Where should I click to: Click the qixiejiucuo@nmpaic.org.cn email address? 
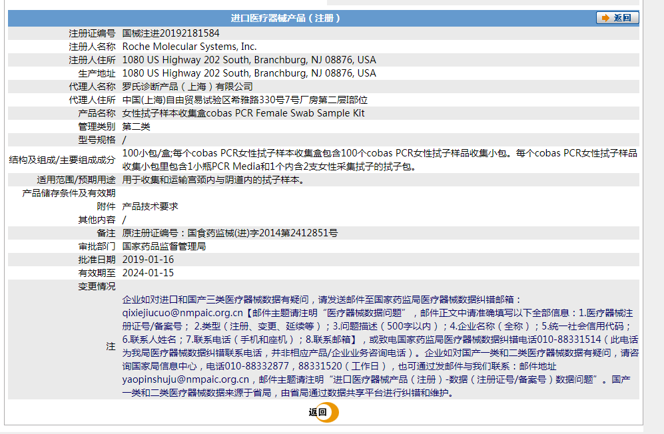point(182,314)
